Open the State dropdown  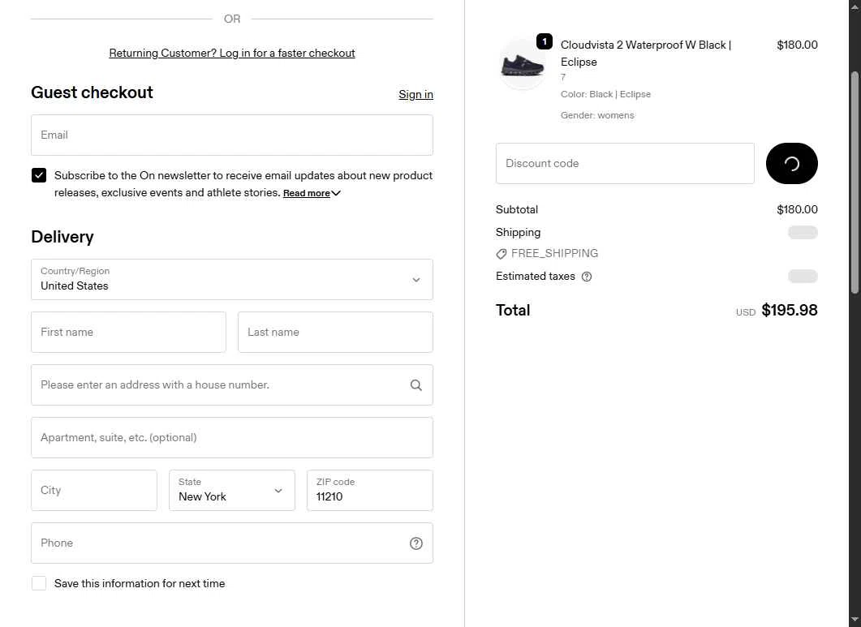pos(232,490)
